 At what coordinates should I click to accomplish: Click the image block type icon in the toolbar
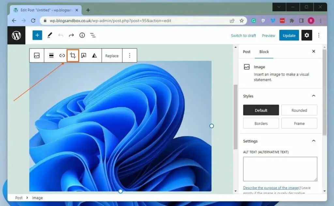point(37,55)
